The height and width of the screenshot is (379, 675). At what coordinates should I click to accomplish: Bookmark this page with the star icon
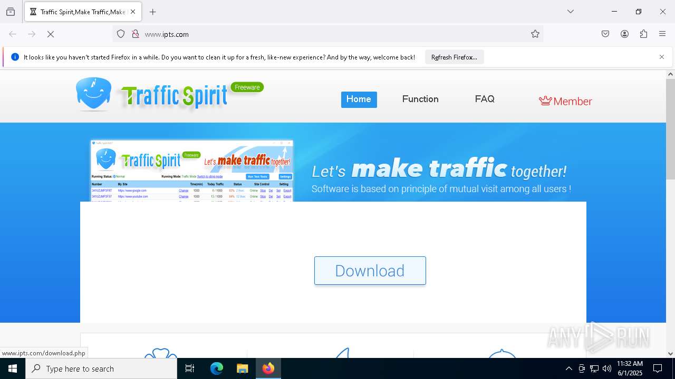535,34
